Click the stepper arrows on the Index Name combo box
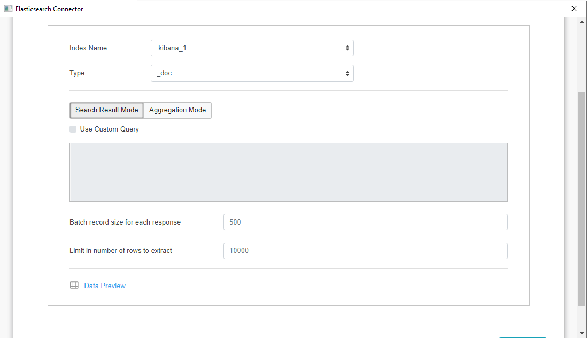Image resolution: width=587 pixels, height=339 pixels. pos(347,48)
